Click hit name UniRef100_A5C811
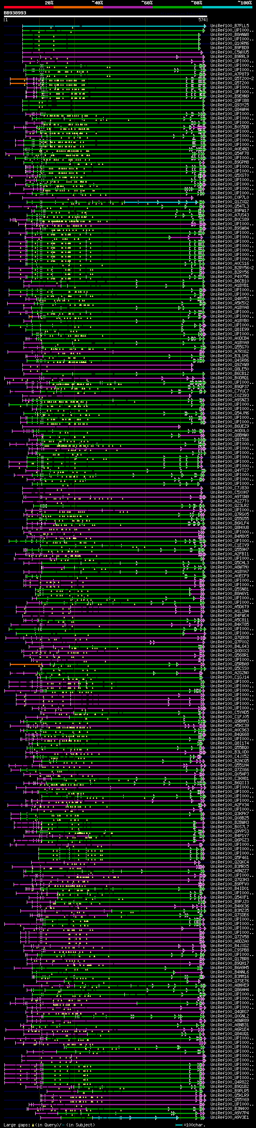Viewport: 256px width, 1128px height. point(230,620)
